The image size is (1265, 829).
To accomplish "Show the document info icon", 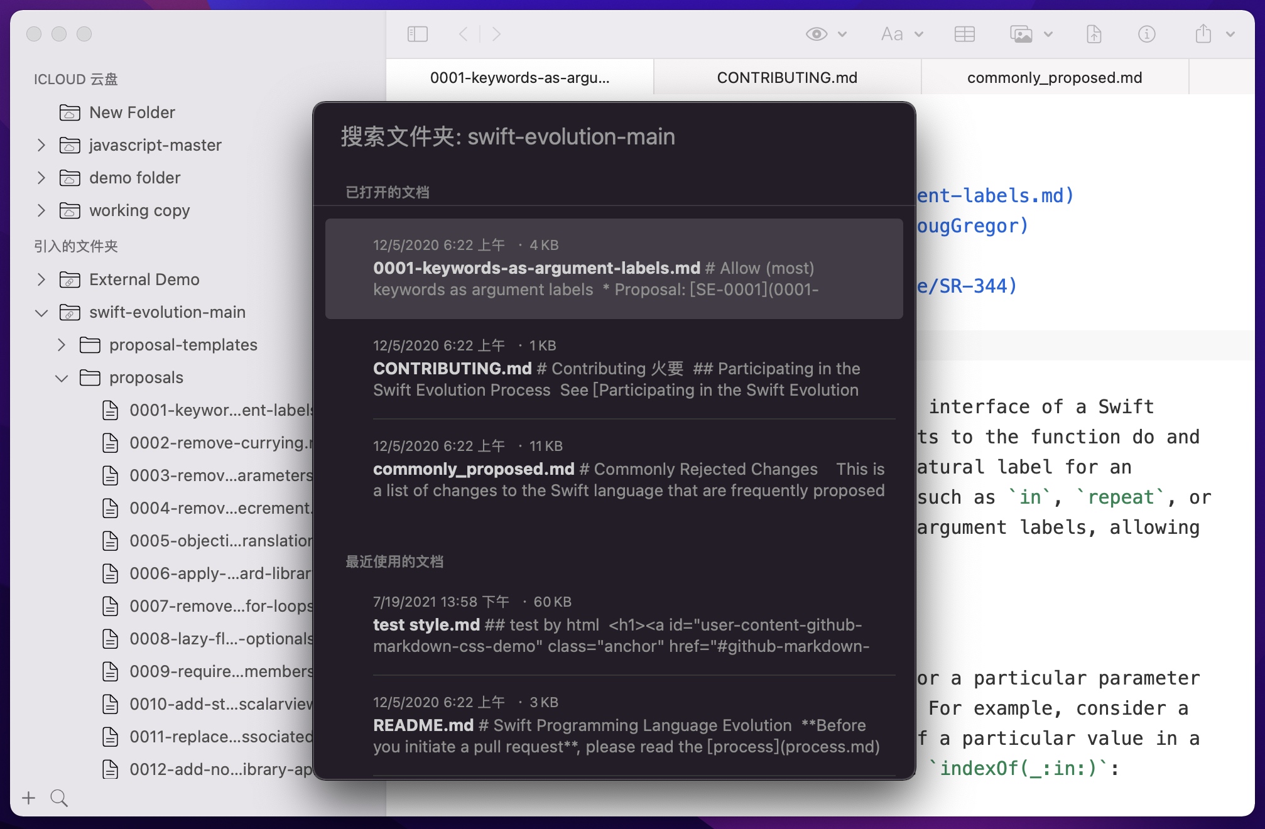I will click(1146, 34).
